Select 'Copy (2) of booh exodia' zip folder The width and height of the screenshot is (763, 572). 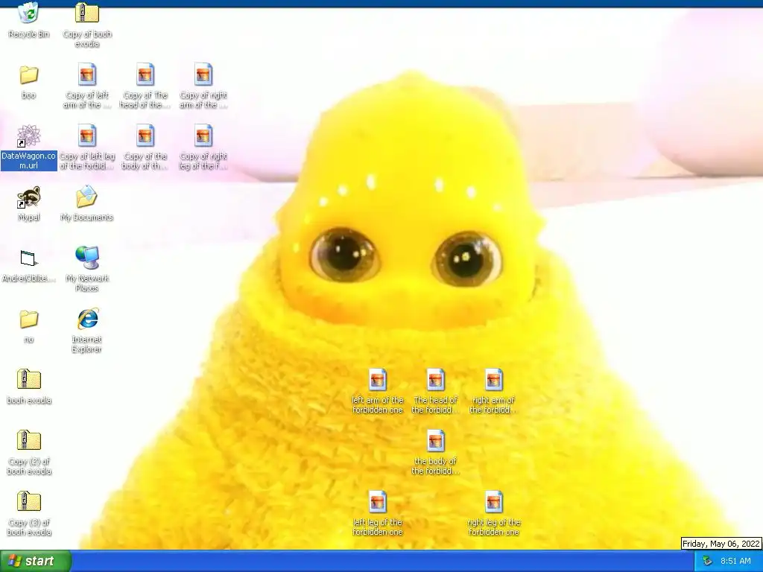pos(29,441)
